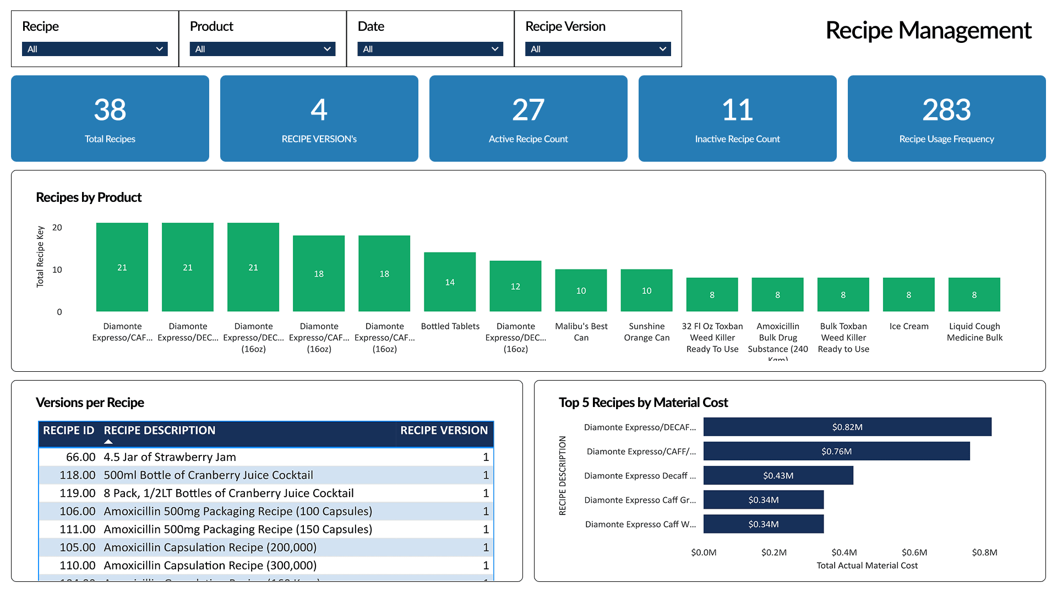Click the Recipe Usage Frequency card
Screen dimensions: 1057x594
[946, 118]
